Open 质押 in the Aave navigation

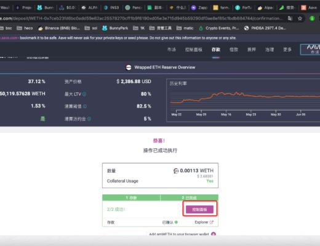pyautogui.click(x=252, y=50)
